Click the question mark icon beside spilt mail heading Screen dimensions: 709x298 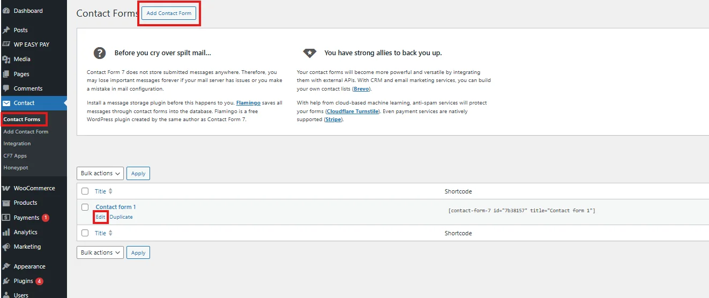100,53
